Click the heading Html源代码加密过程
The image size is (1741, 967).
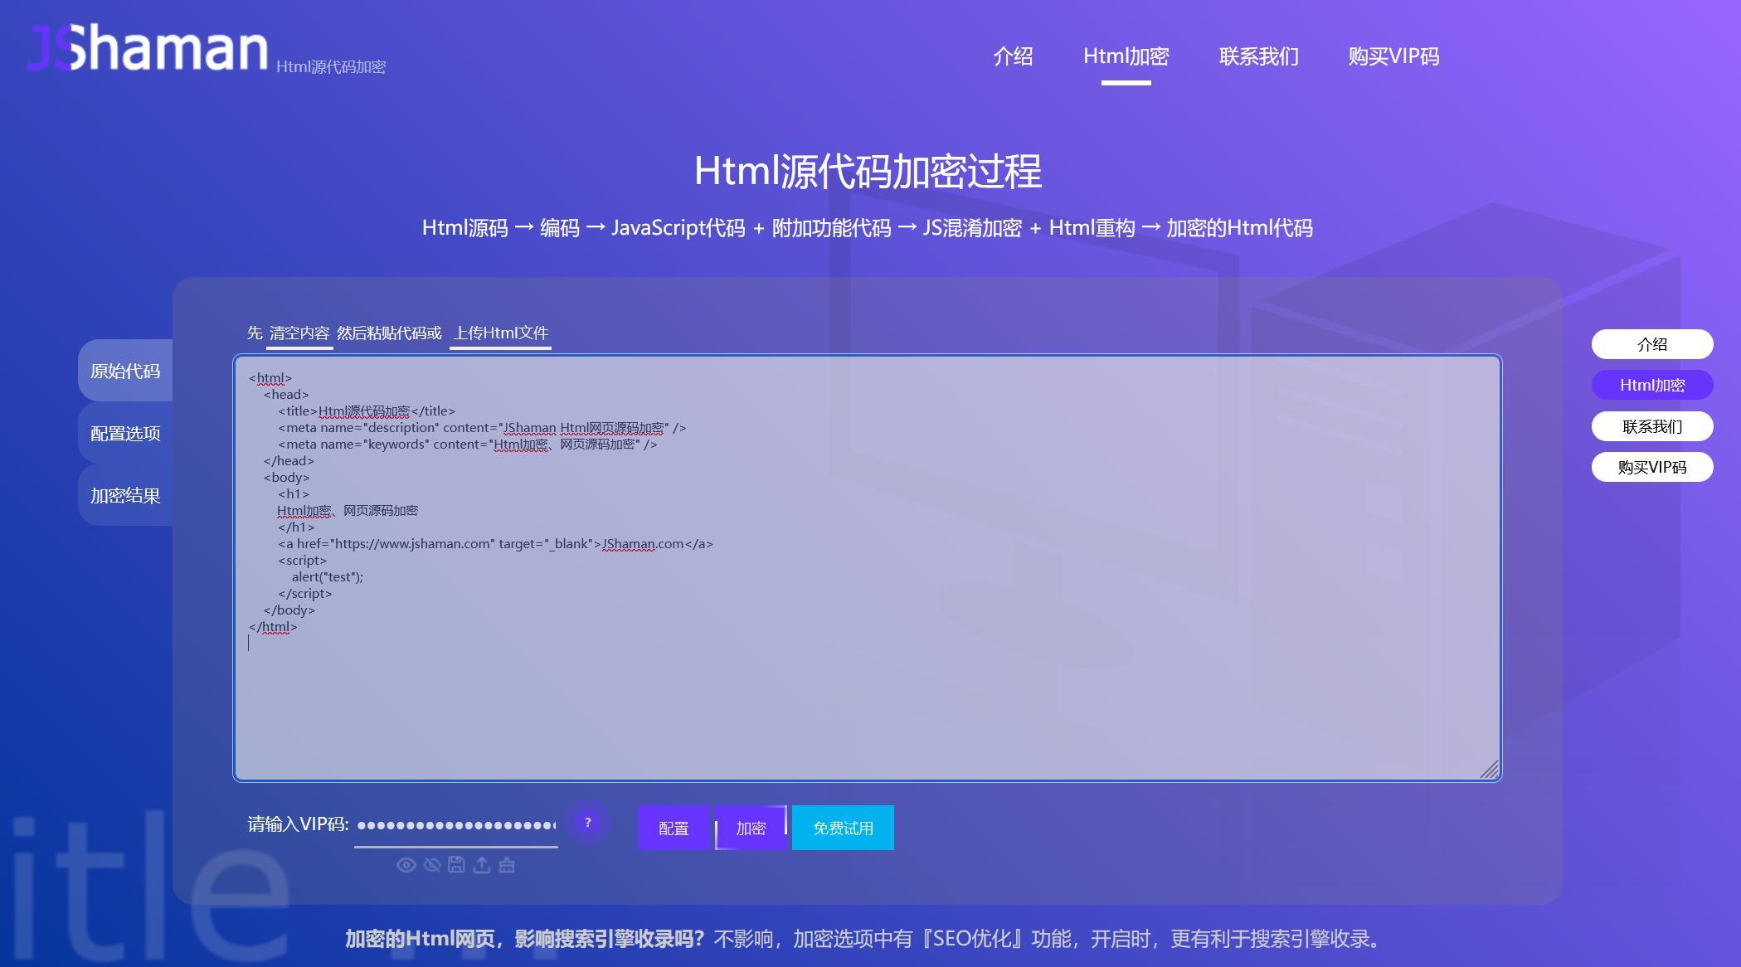point(868,172)
